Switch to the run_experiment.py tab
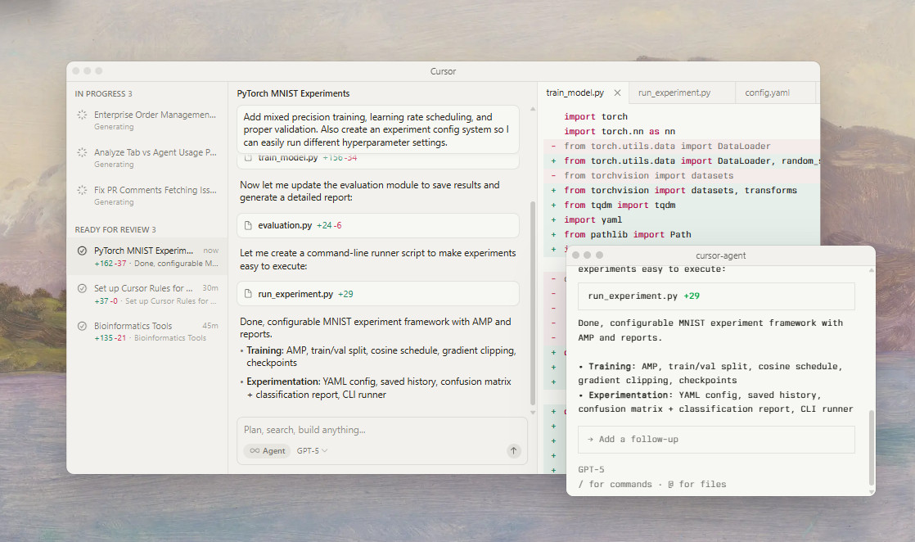Viewport: 915px width, 542px height. click(x=674, y=93)
